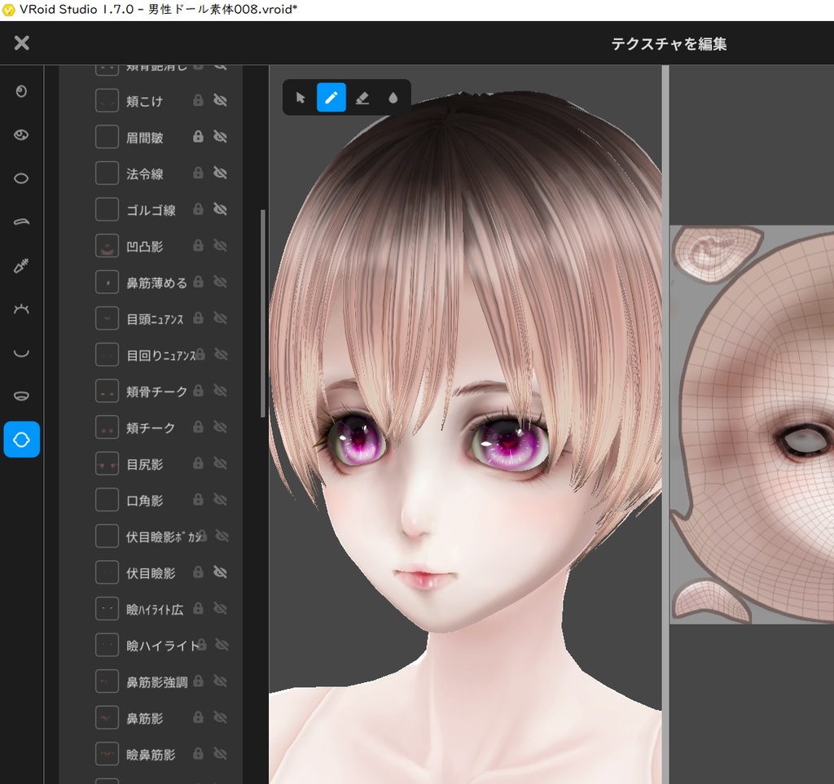
Task: Toggle lock on 目頭ニュアンス layer
Action: point(198,318)
